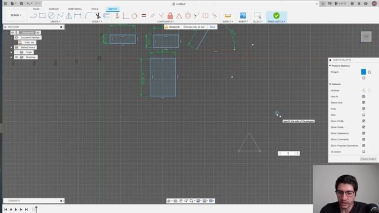
Task: Select the Sketch Dimension tool
Action: 78,16
